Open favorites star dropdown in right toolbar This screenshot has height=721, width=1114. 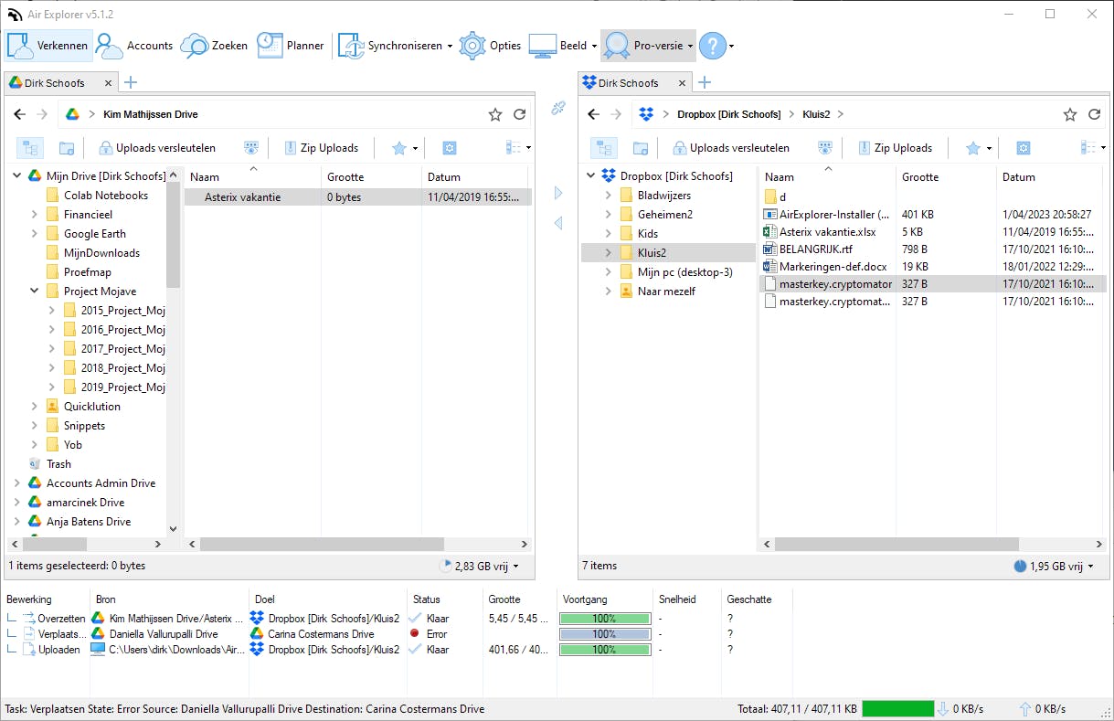pos(979,148)
